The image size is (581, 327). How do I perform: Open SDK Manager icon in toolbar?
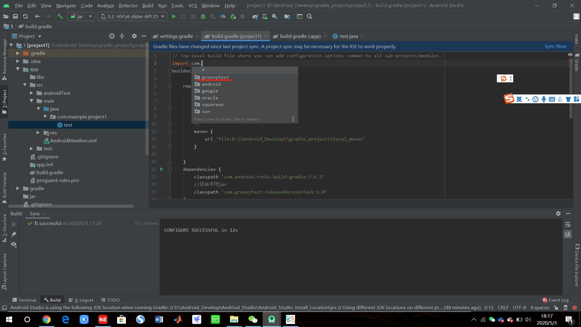click(274, 16)
